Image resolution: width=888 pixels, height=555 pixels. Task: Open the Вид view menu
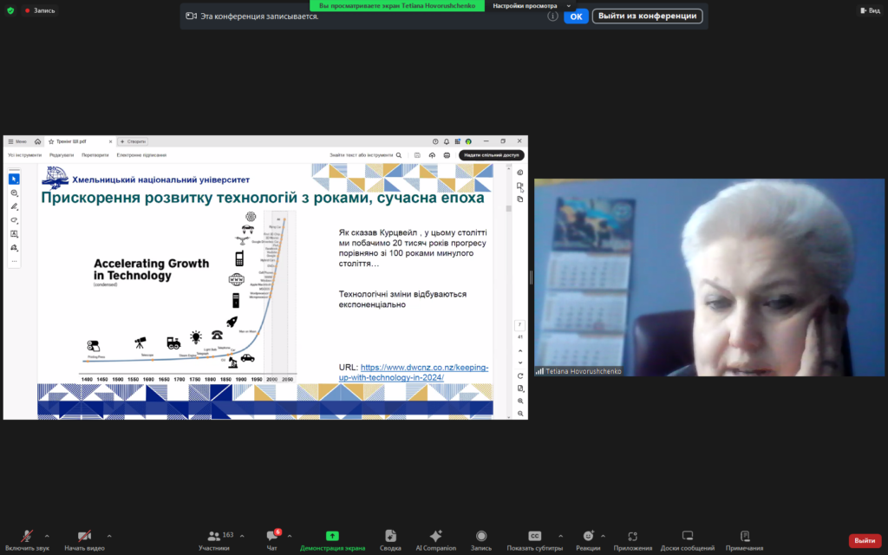[x=869, y=10]
